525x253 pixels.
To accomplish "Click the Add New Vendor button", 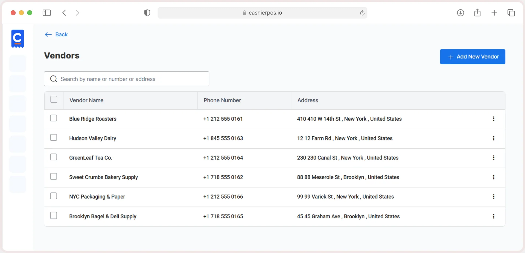I will [x=472, y=57].
